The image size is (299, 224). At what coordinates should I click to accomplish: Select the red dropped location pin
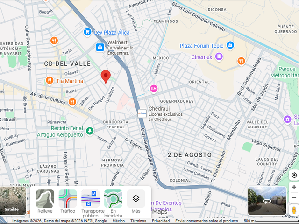pos(106,77)
